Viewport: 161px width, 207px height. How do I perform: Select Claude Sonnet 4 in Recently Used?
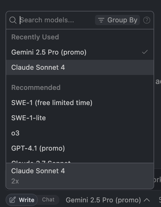80,67
